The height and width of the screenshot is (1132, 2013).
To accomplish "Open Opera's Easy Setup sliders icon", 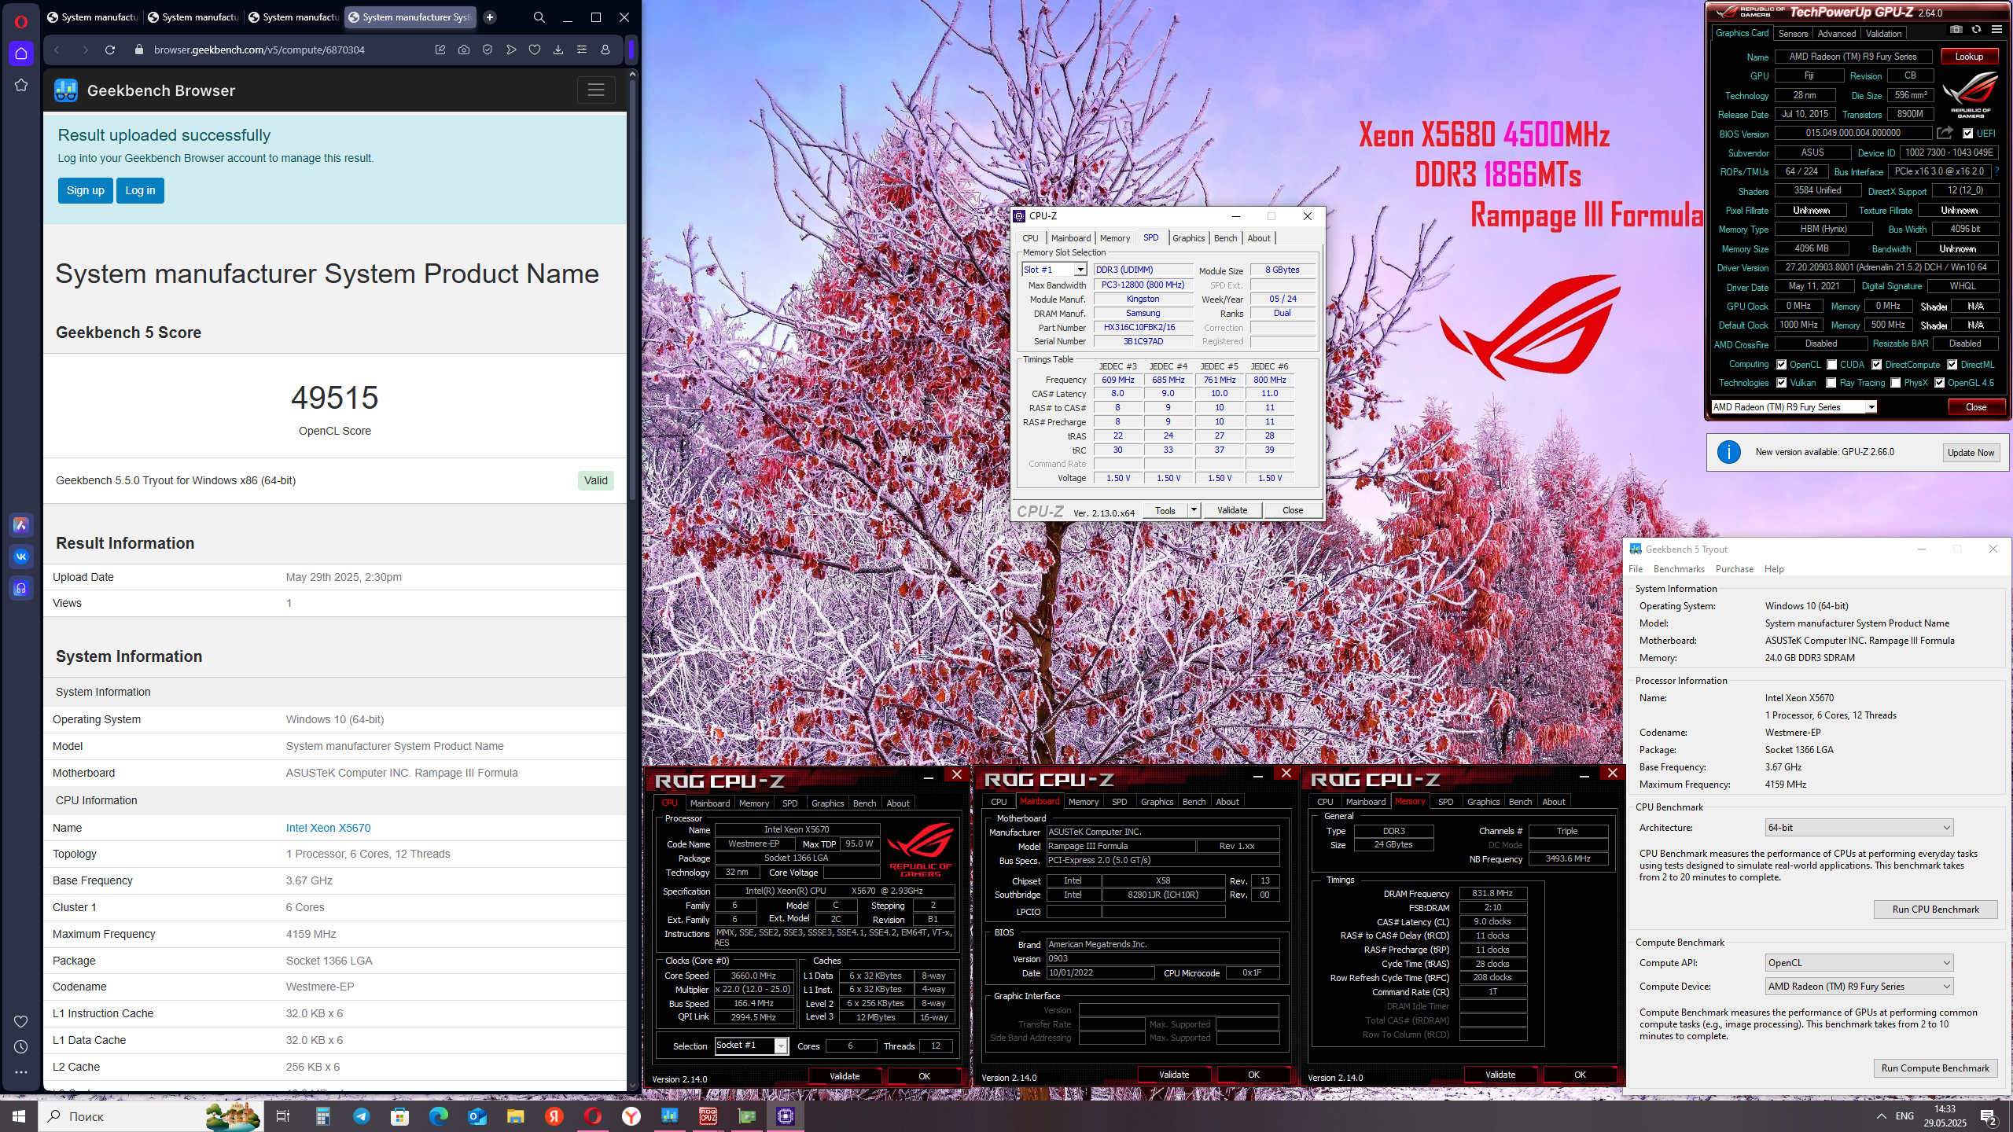I will tap(582, 50).
